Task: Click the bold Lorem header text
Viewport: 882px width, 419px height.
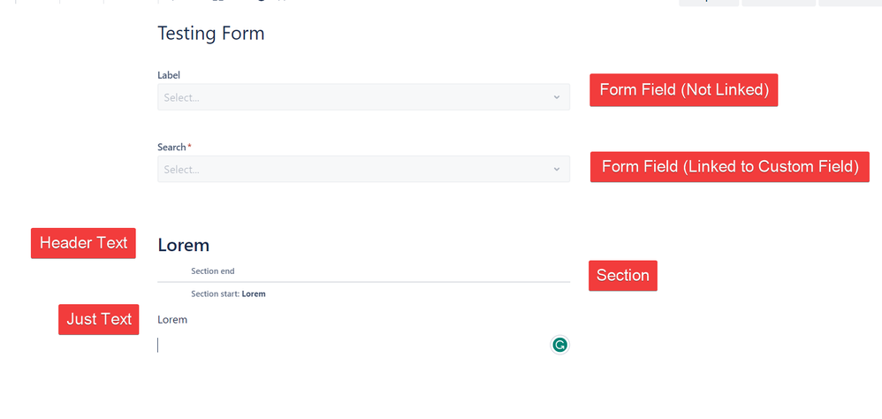Action: pyautogui.click(x=183, y=245)
